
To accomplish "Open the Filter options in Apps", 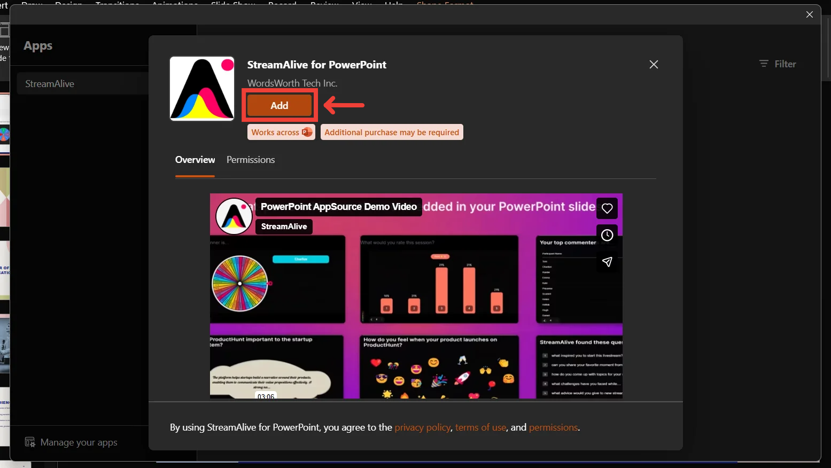I will click(778, 64).
